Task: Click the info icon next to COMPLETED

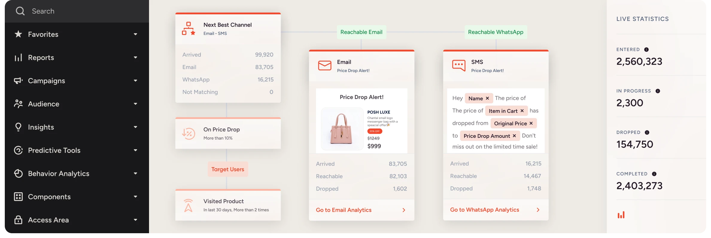Action: click(x=654, y=174)
